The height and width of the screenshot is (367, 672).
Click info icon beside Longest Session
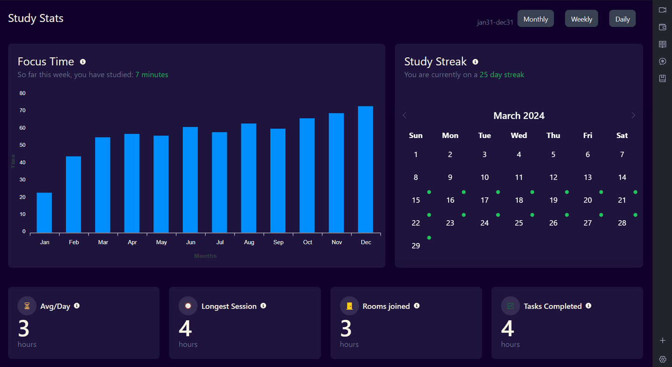(x=263, y=306)
